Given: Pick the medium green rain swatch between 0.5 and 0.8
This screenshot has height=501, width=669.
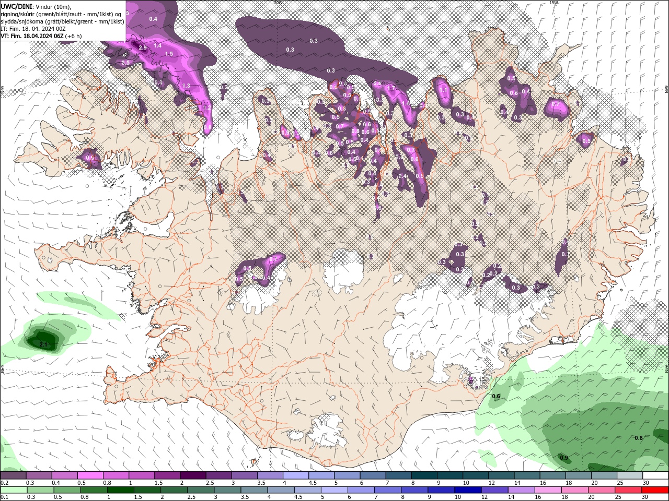Looking at the screenshot, I should click(x=66, y=490).
